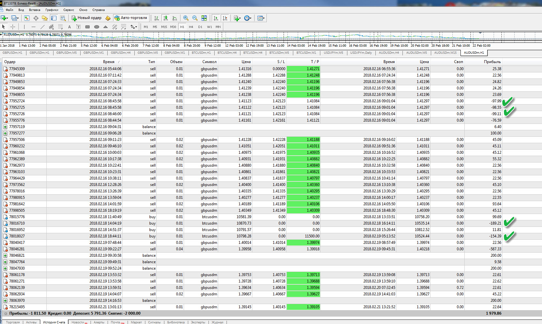Select the Draw Ellipse shape tool
The height and width of the screenshot is (324, 542).
[96, 27]
